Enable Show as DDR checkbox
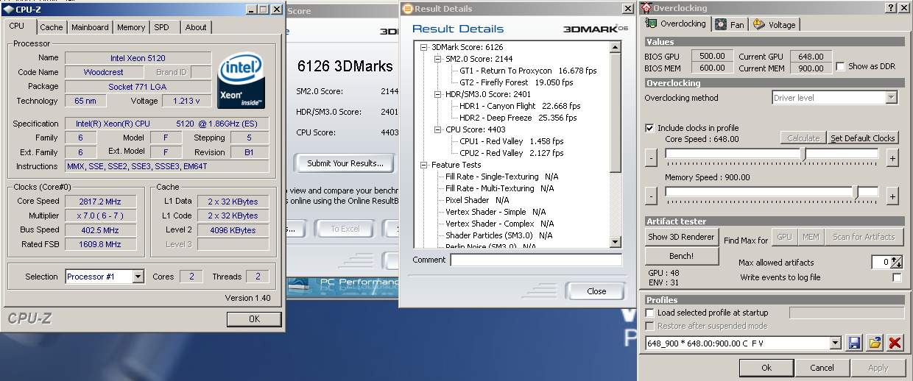Viewport: 913px width, 381px height. [840, 67]
